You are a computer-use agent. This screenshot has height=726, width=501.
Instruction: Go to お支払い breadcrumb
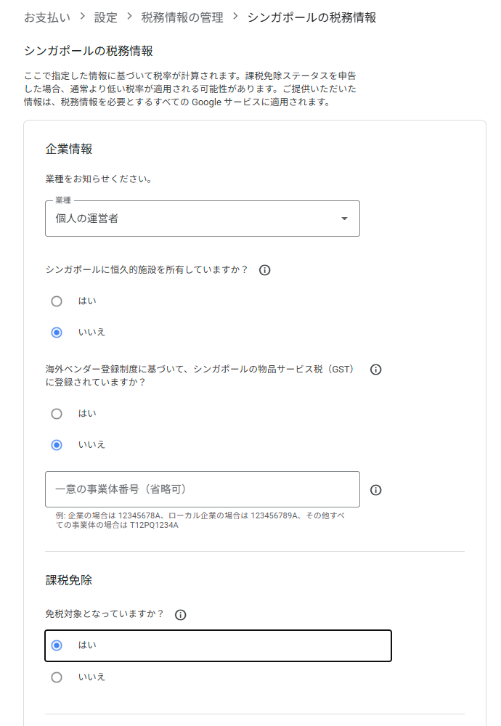pyautogui.click(x=47, y=17)
